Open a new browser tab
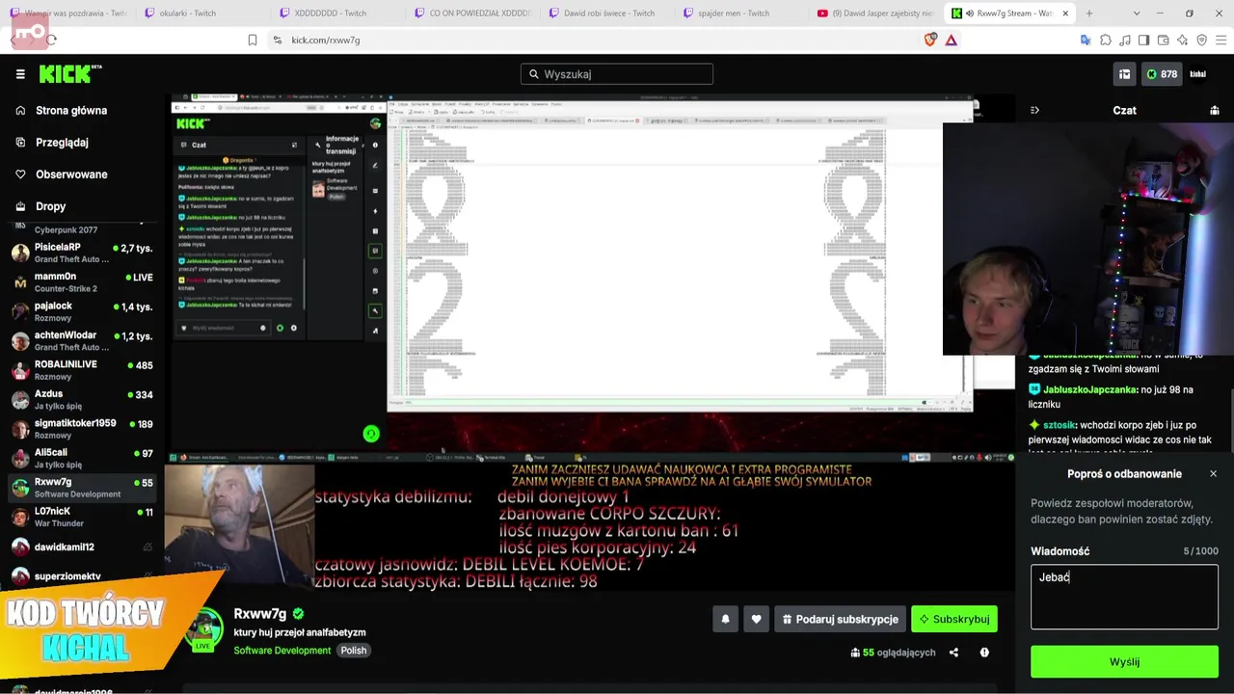This screenshot has height=694, width=1234. [x=1089, y=13]
